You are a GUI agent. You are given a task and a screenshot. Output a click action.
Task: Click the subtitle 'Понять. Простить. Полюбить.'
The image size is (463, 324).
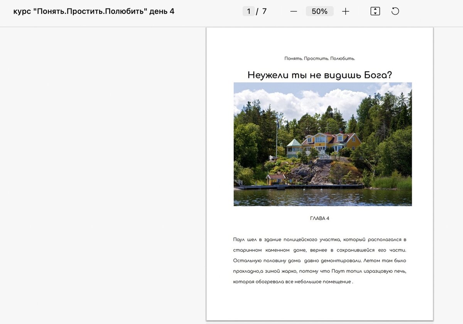[319, 59]
